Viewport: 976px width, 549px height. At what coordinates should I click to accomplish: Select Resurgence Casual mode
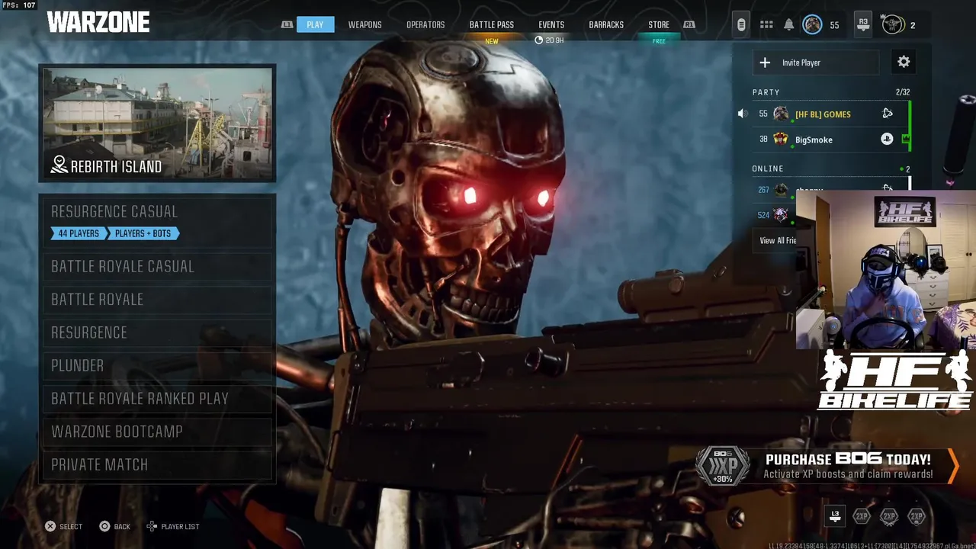pos(157,221)
